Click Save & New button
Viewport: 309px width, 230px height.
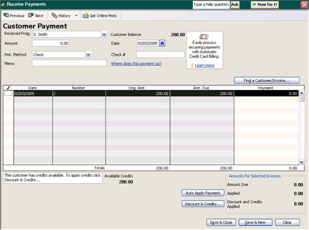[x=255, y=222]
